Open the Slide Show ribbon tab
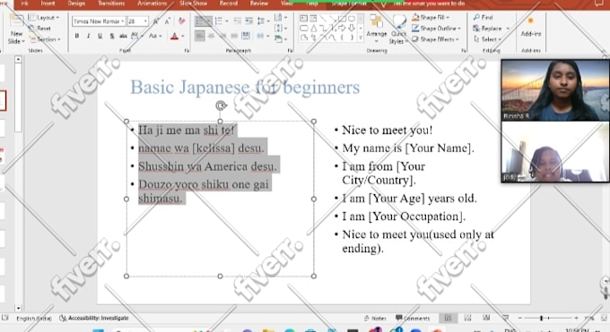The height and width of the screenshot is (332, 610). tap(193, 4)
